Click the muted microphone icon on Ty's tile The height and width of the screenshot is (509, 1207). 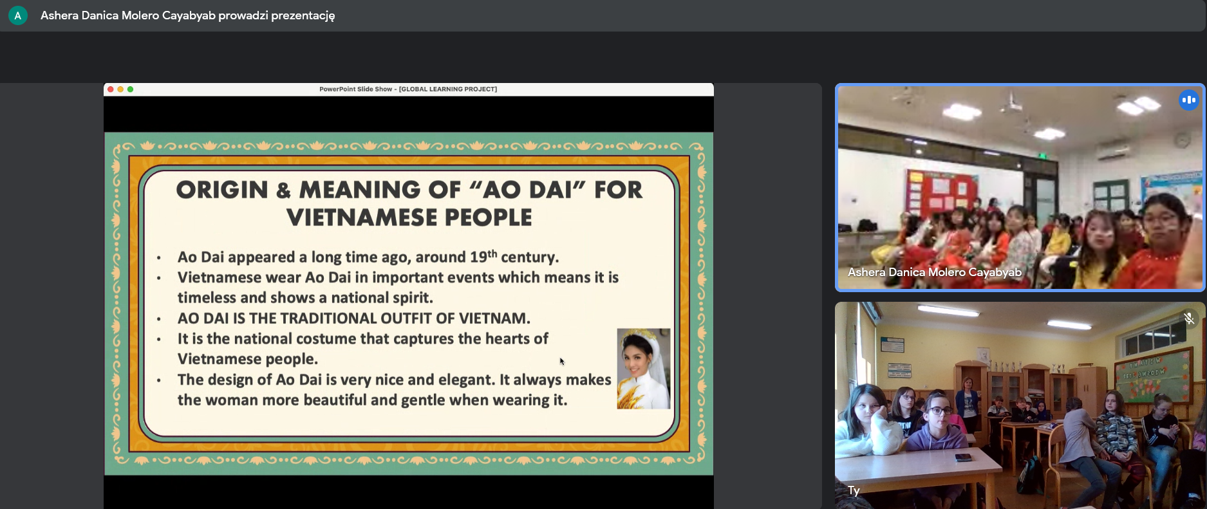(1188, 318)
